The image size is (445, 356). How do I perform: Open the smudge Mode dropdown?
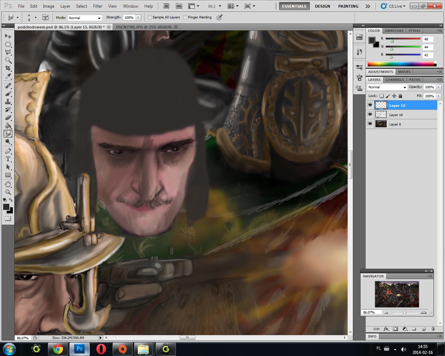tap(84, 18)
